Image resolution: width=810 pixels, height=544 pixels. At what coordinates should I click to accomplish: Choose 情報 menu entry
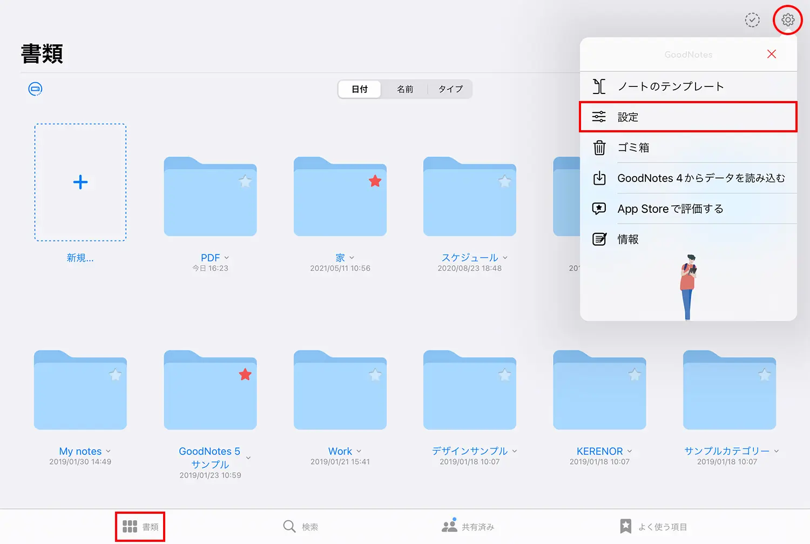(x=688, y=239)
